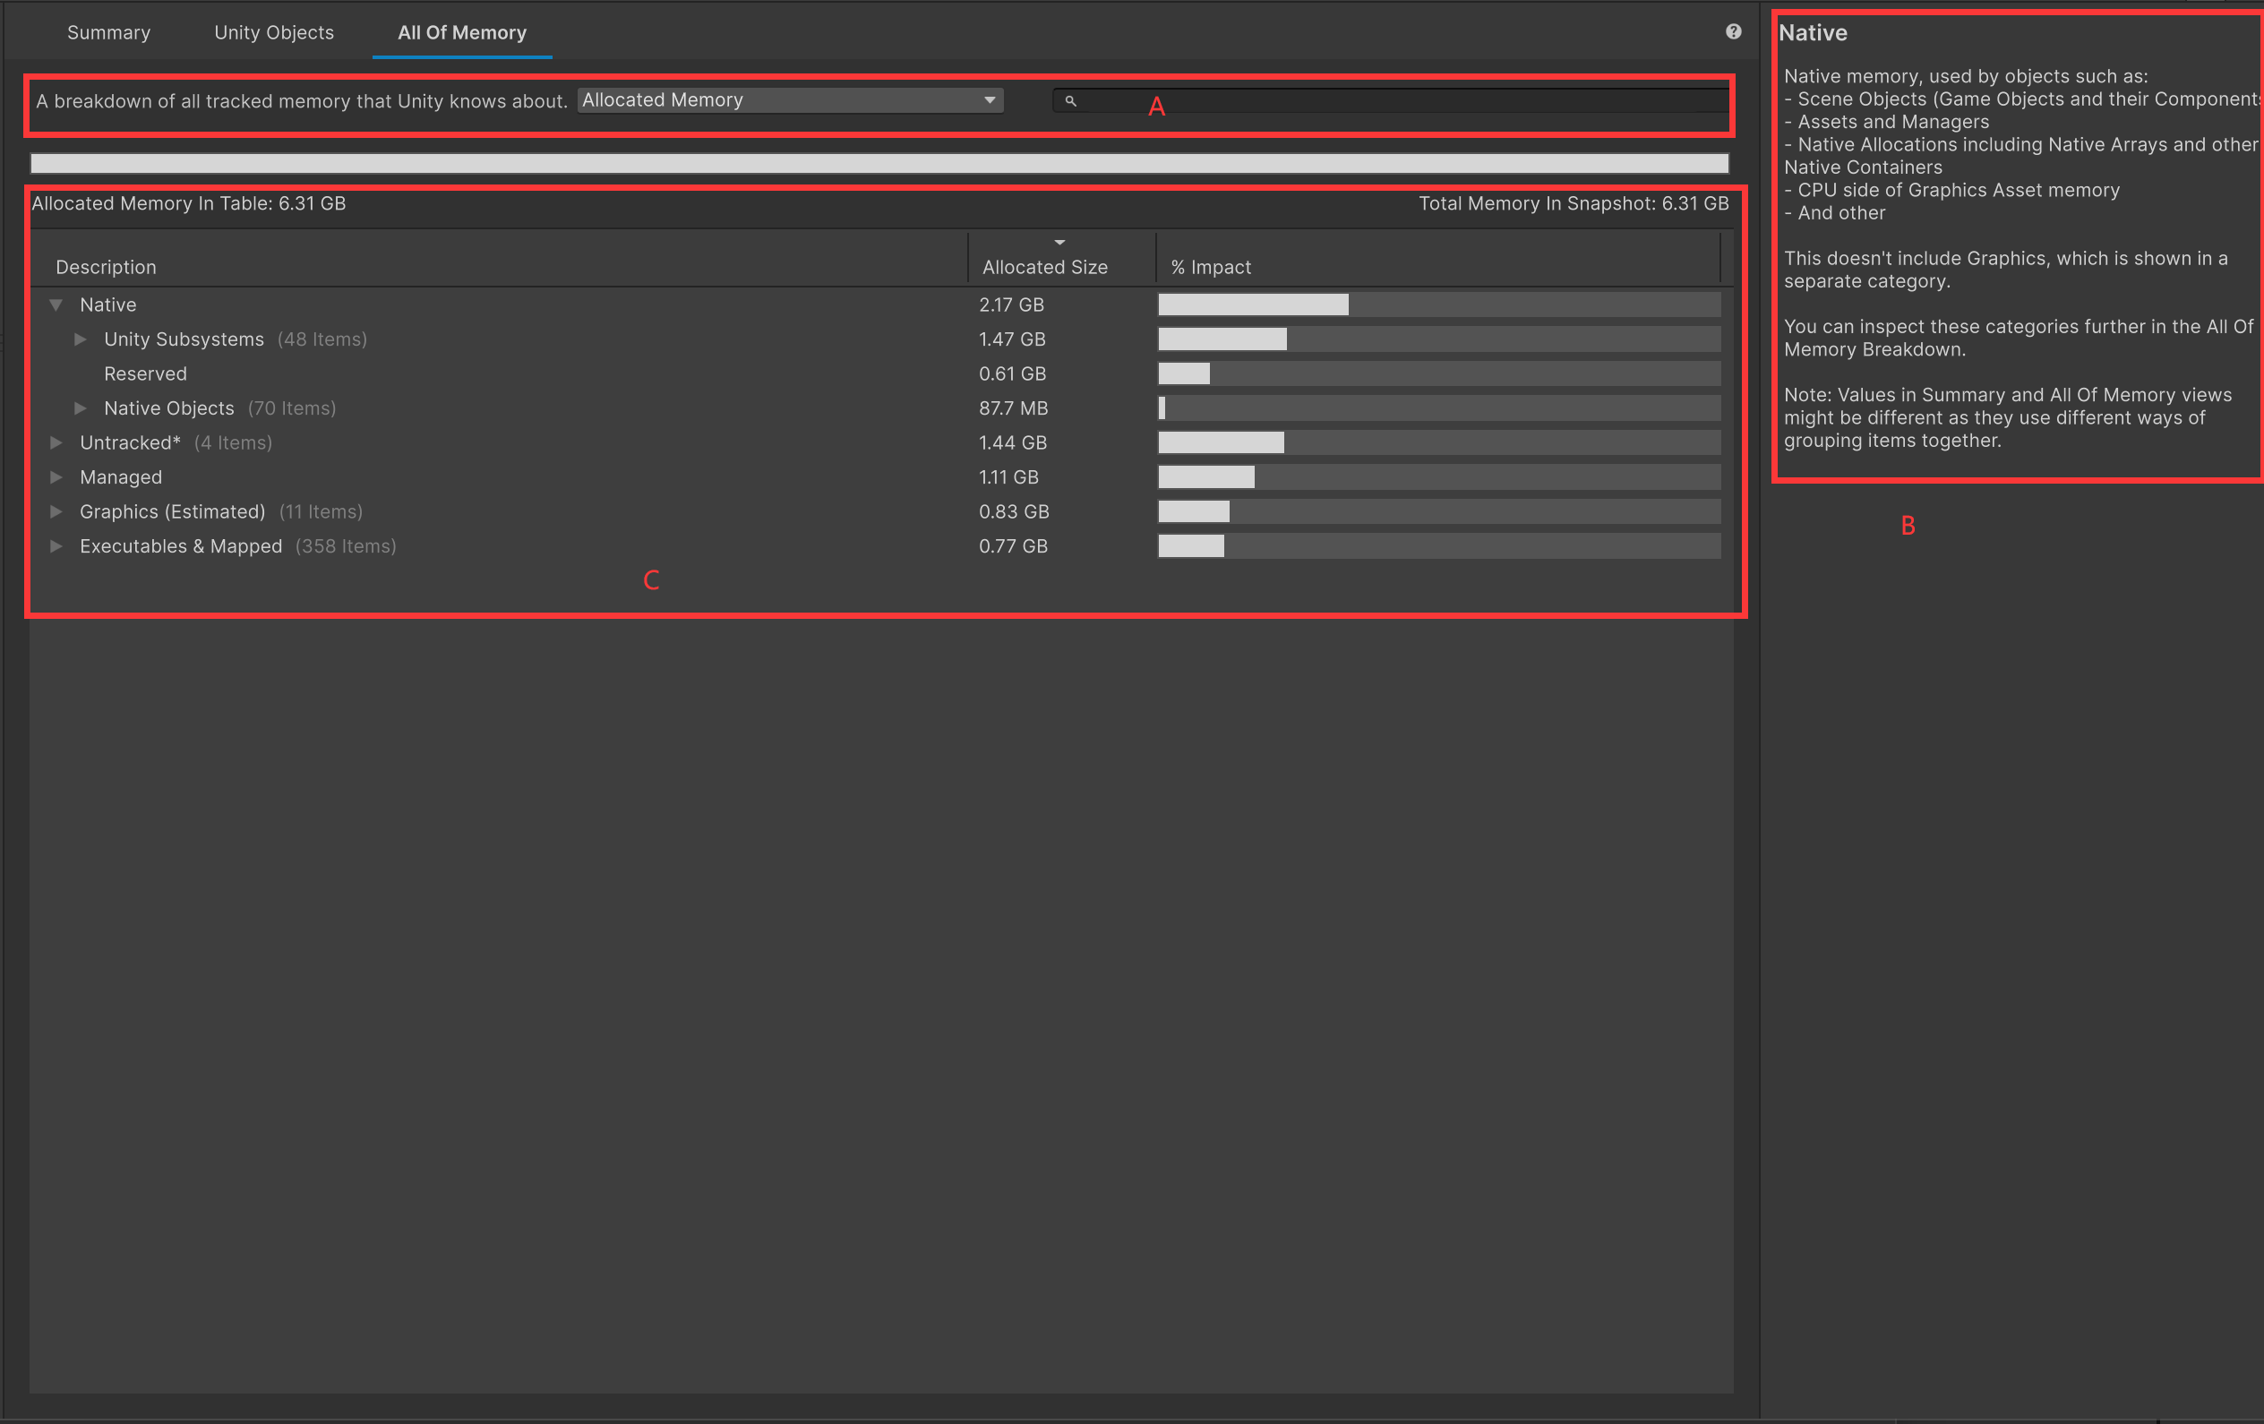
Task: Click the total memory usage bar
Action: 879,164
